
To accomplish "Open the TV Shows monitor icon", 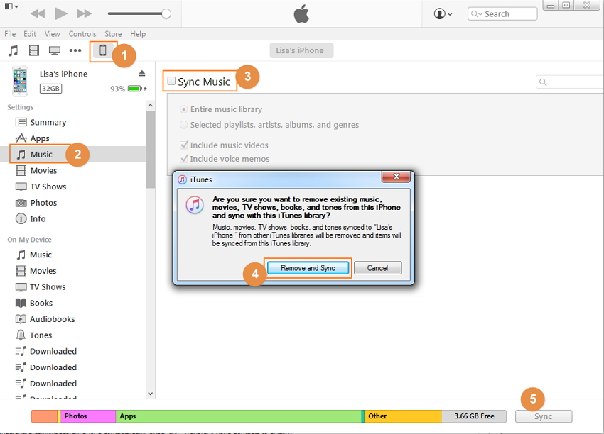I will [x=55, y=50].
